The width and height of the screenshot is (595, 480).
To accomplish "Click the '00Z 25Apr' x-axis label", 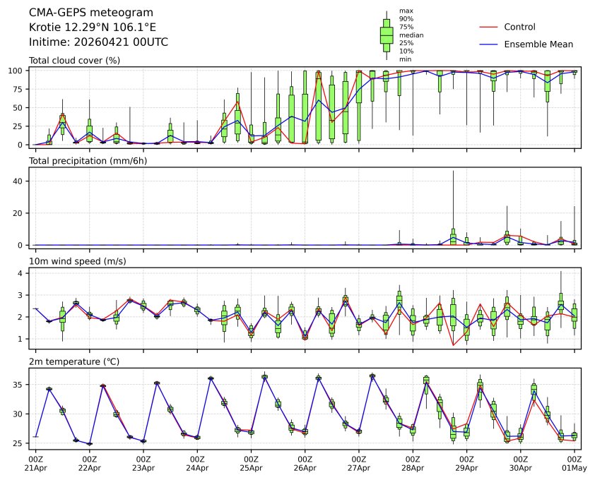I will click(x=251, y=463).
